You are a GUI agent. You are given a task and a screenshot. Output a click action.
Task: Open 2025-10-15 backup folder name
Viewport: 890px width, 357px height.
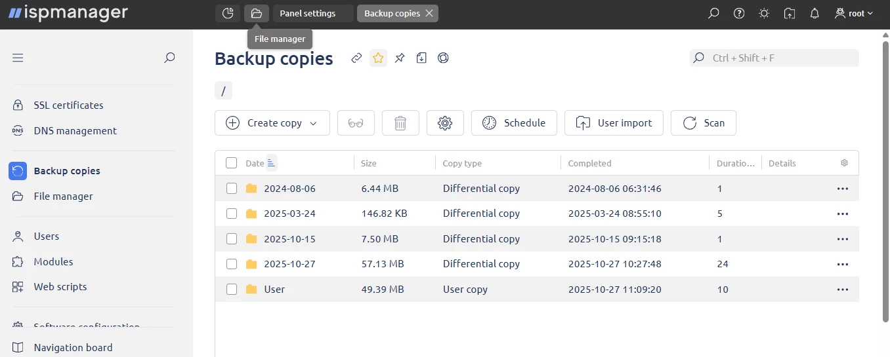pyautogui.click(x=289, y=239)
